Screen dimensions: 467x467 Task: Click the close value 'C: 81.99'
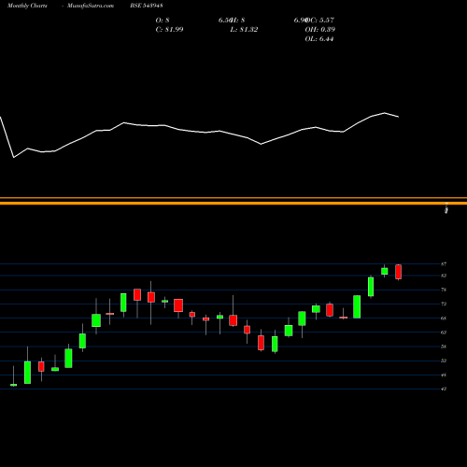[169, 30]
